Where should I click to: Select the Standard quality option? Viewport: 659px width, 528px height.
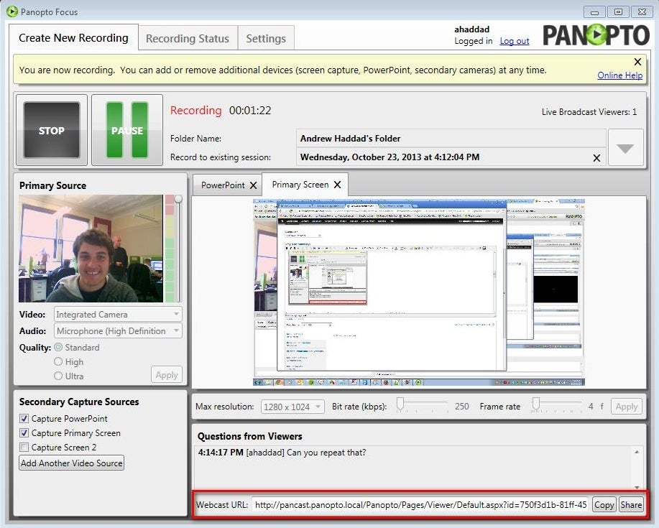pyautogui.click(x=58, y=348)
